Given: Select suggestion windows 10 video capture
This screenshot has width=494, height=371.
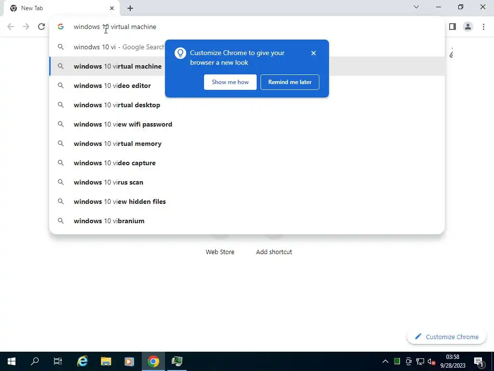Looking at the screenshot, I should click(247, 163).
